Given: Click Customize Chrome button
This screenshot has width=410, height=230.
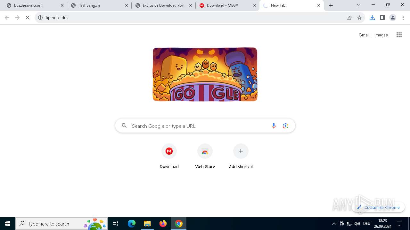Looking at the screenshot, I should click(378, 207).
